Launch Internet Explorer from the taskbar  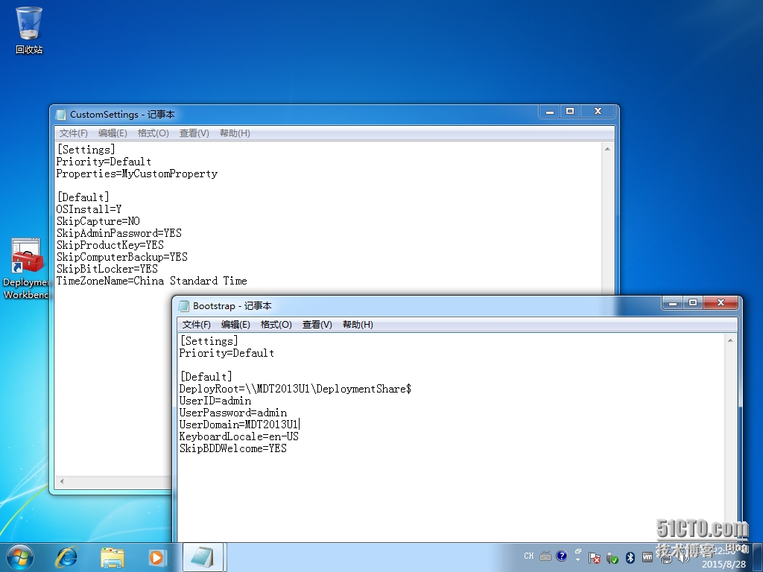(66, 557)
